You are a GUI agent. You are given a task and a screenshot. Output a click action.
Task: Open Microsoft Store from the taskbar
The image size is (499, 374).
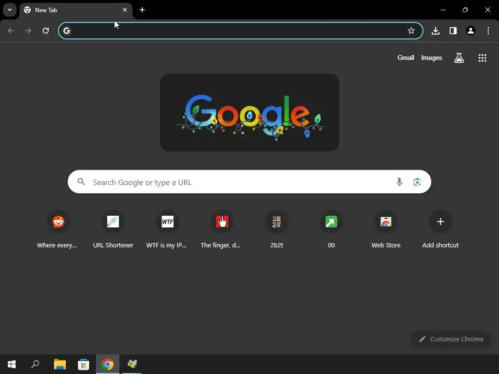click(84, 364)
